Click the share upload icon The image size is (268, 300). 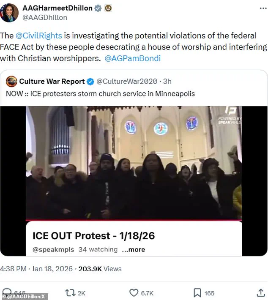(260, 293)
